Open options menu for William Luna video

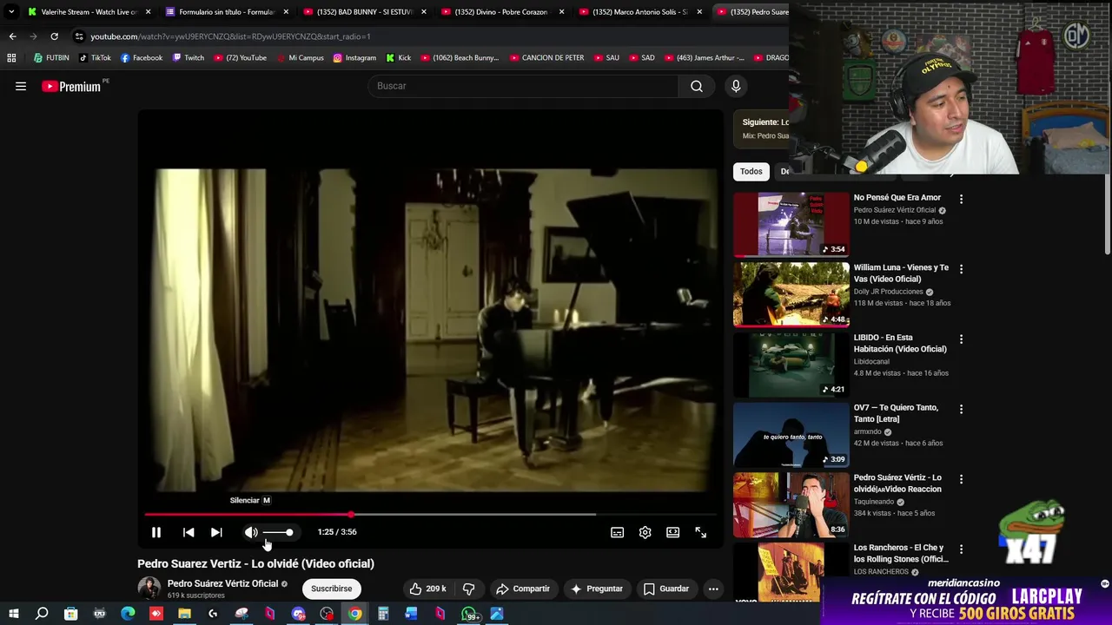click(961, 269)
